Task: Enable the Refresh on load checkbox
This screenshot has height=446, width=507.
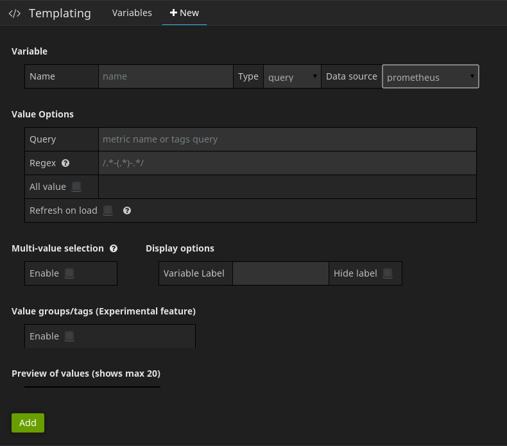Action: point(108,210)
